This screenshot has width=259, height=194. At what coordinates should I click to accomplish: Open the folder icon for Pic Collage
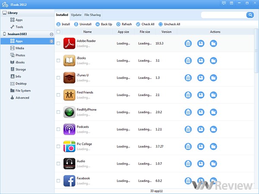point(213,147)
